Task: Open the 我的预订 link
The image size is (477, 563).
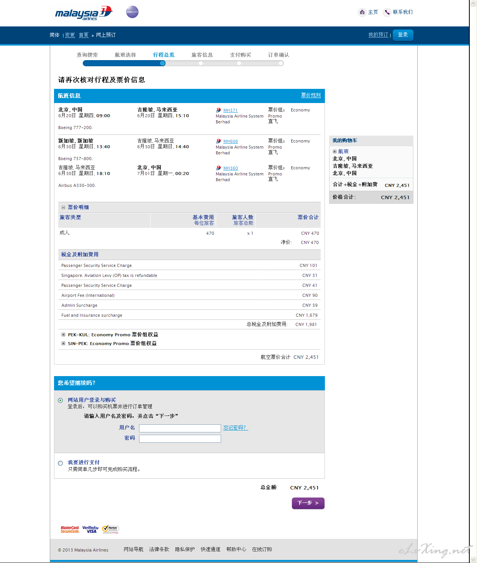Action: click(379, 35)
